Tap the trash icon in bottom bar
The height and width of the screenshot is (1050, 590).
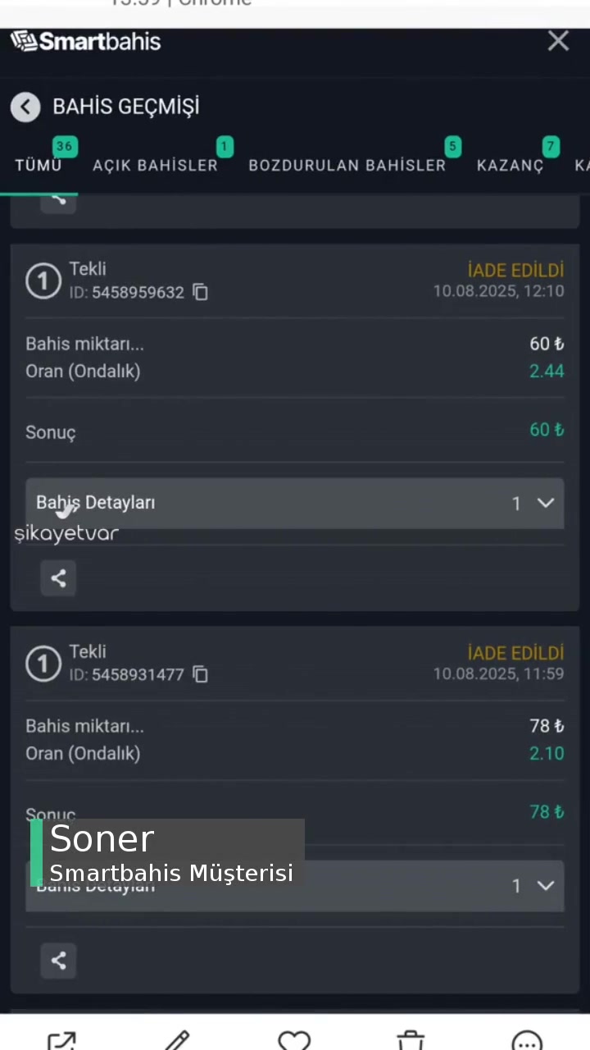[x=410, y=1040]
